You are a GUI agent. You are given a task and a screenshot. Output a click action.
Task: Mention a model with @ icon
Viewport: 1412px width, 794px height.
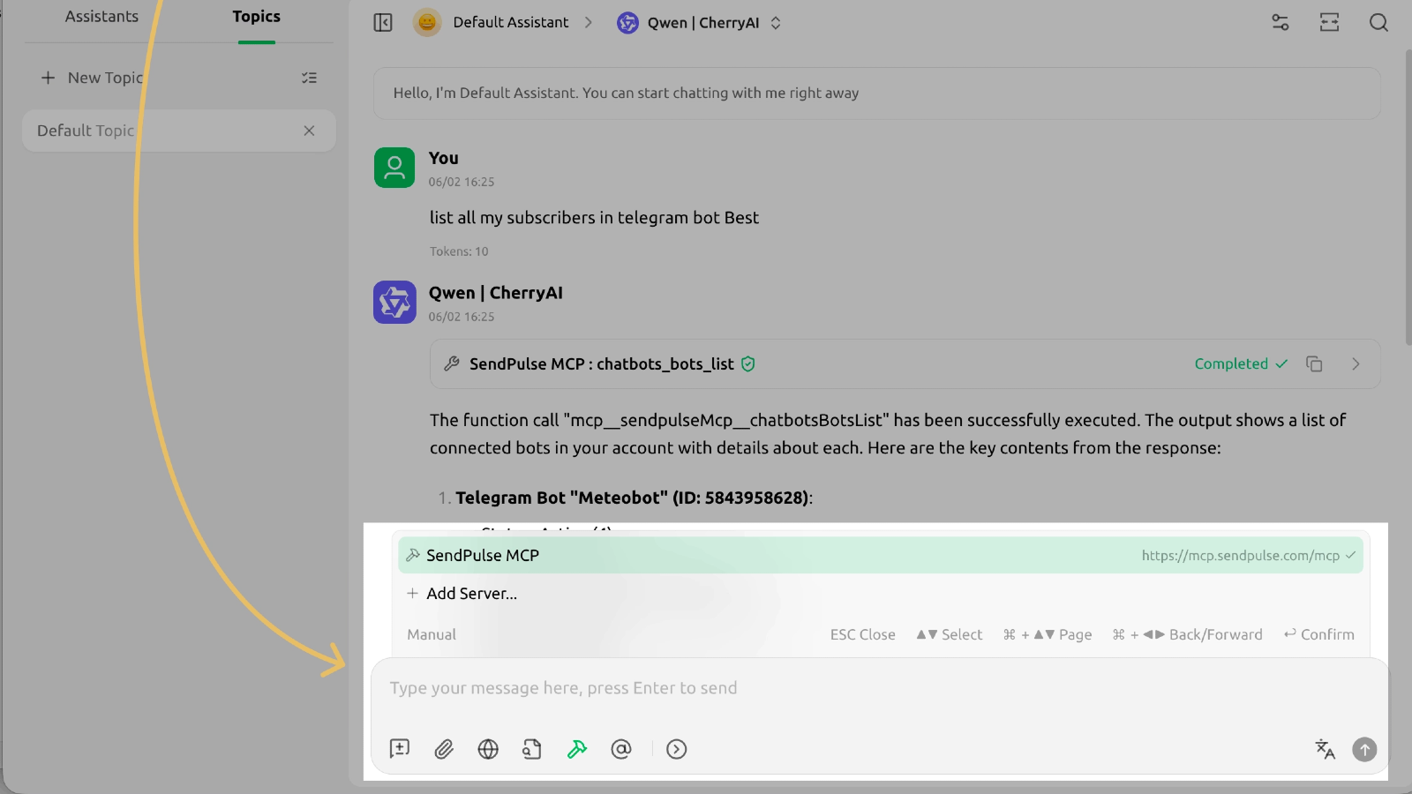tap(621, 749)
